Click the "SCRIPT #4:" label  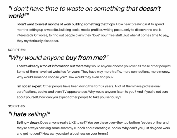[x=16, y=50]
